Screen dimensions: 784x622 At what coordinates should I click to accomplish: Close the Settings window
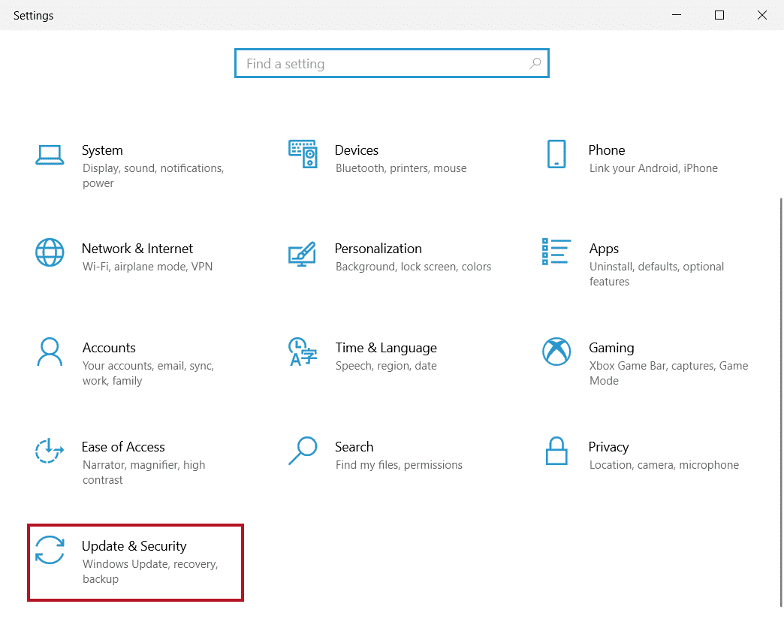click(x=762, y=15)
